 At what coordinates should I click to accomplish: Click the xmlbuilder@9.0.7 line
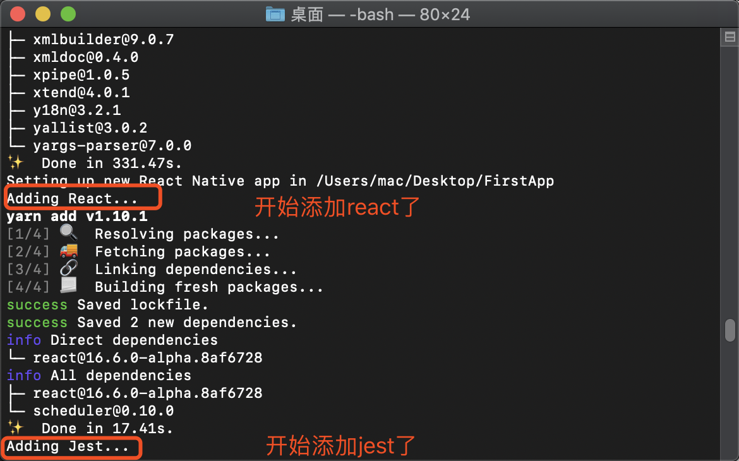click(x=104, y=40)
